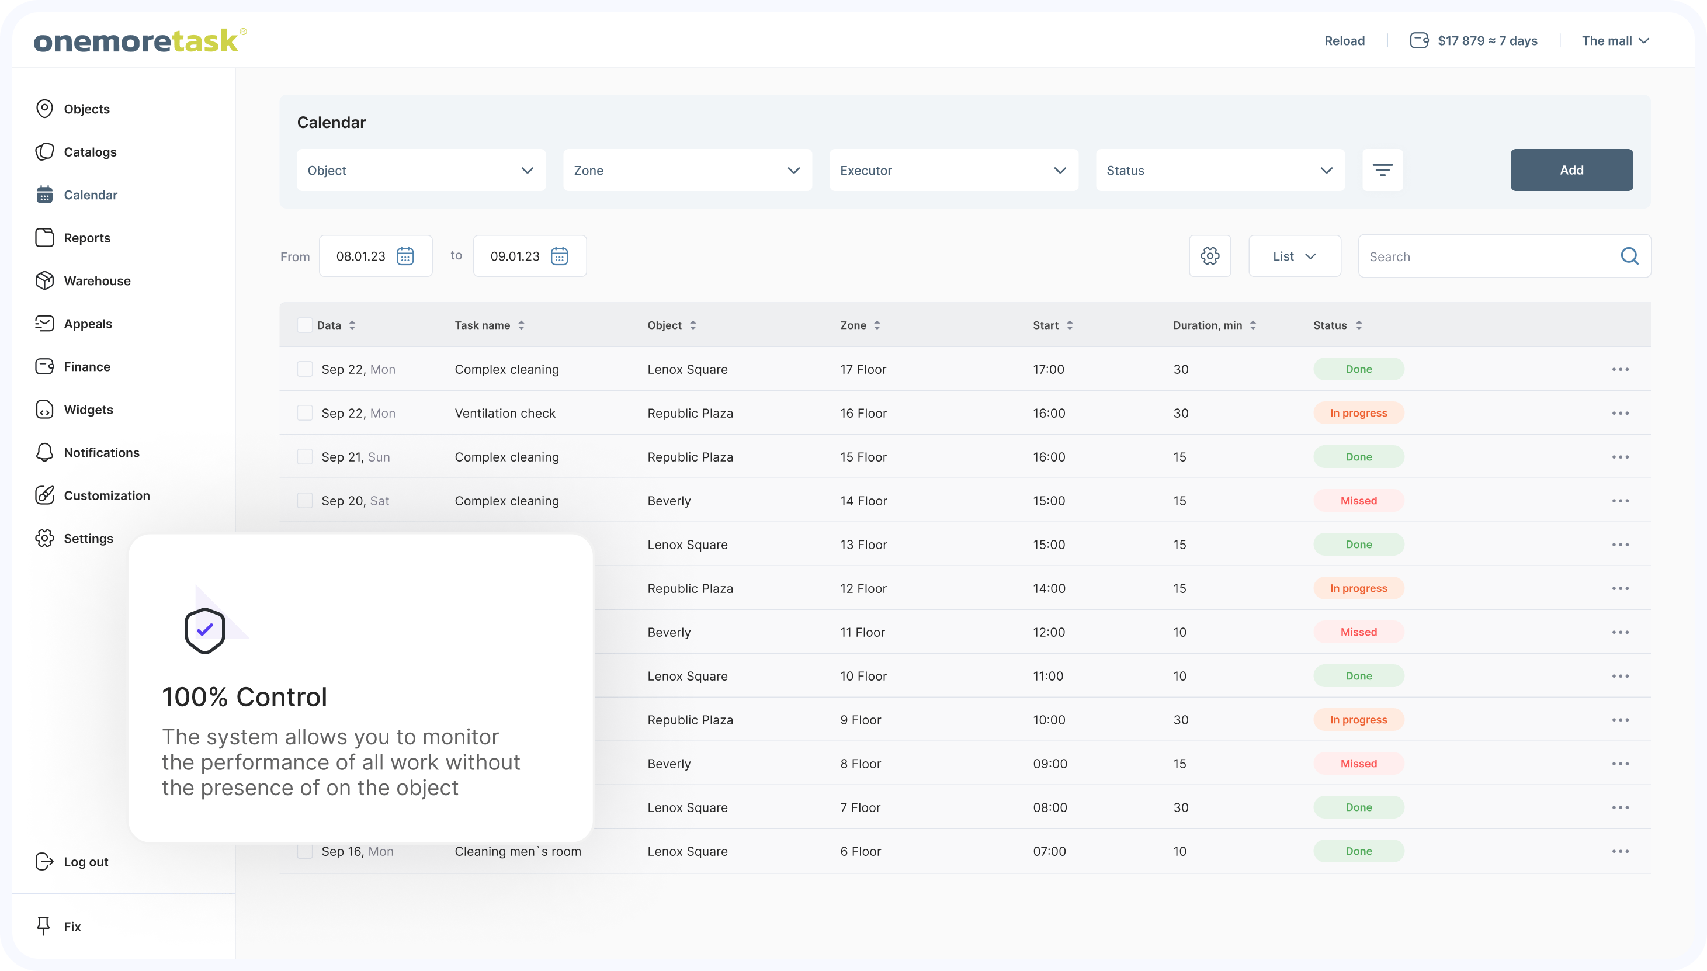
Task: Toggle the select-all checkbox in table header
Action: (x=305, y=325)
